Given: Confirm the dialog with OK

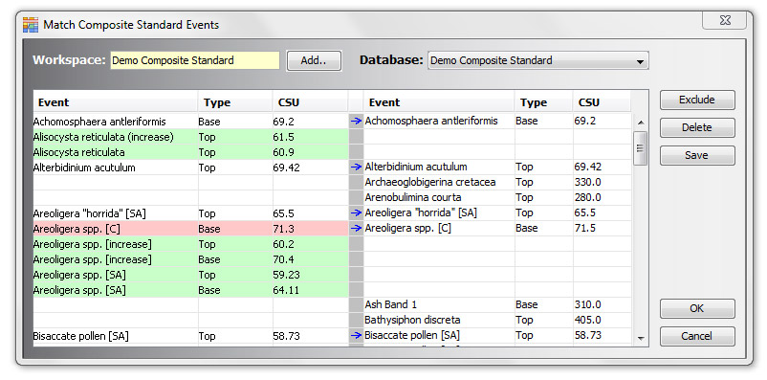Looking at the screenshot, I should (x=697, y=308).
